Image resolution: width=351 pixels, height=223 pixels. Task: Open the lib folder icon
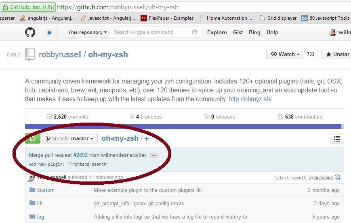tap(32, 203)
